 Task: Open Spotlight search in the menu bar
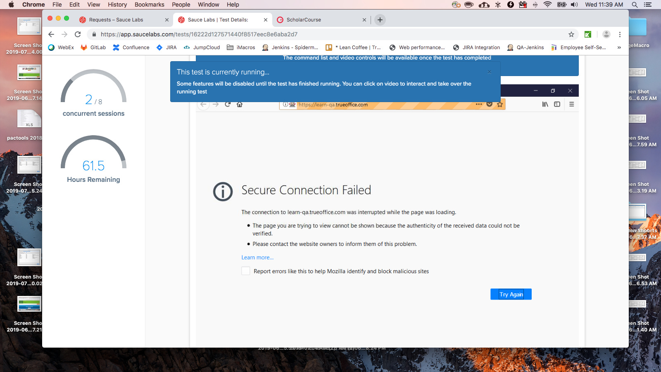point(635,5)
